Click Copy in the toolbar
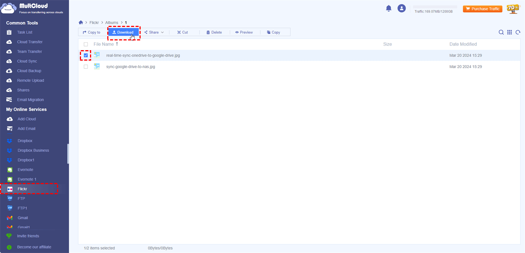This screenshot has width=525, height=253. pyautogui.click(x=273, y=33)
